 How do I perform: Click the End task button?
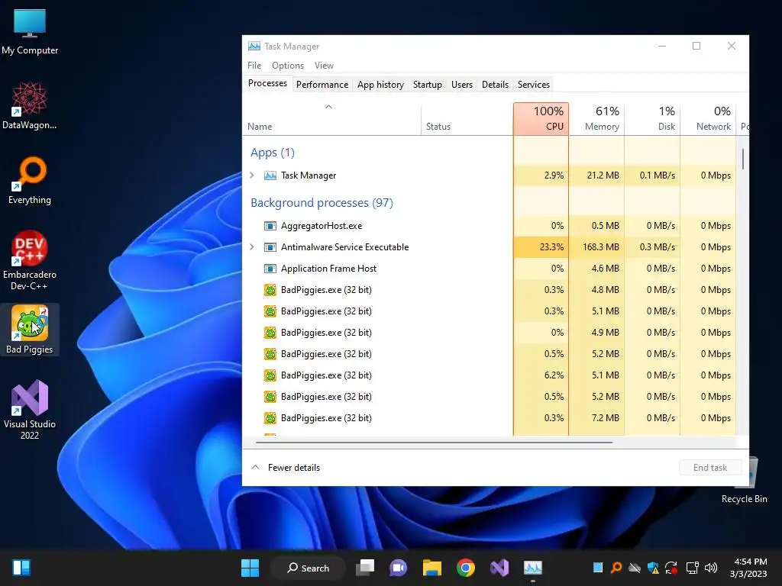point(710,468)
